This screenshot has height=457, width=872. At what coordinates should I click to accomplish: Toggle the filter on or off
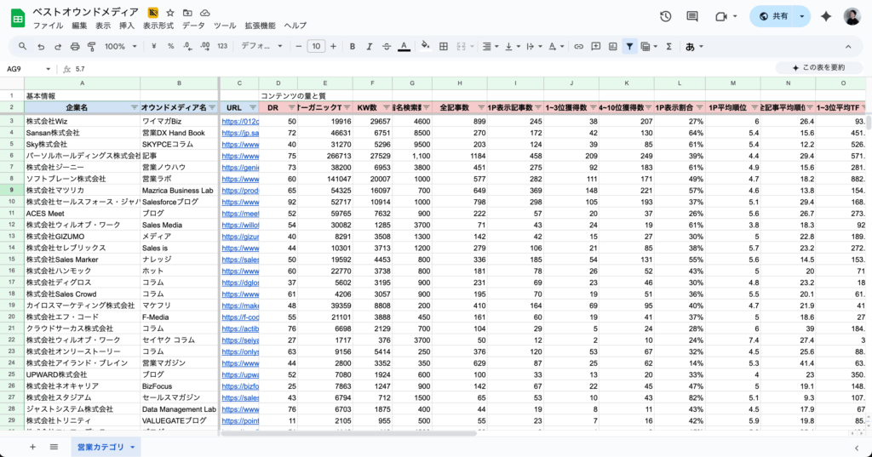[x=629, y=47]
